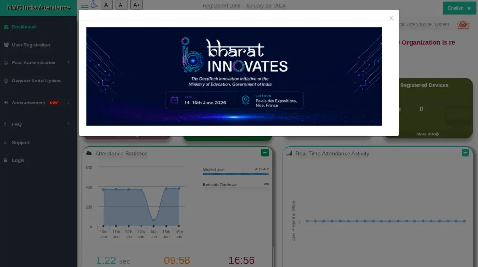The height and width of the screenshot is (267, 478).
Task: Click Verified User progress bar
Action: 236,174
